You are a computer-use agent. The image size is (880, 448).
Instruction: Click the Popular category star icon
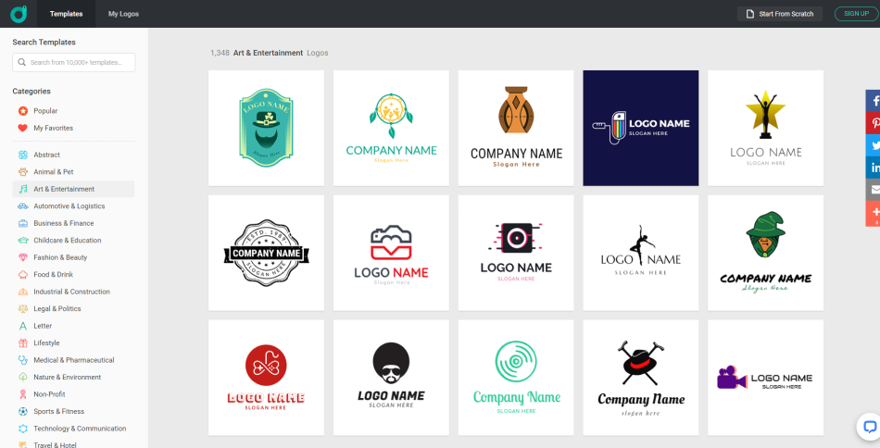[x=22, y=111]
